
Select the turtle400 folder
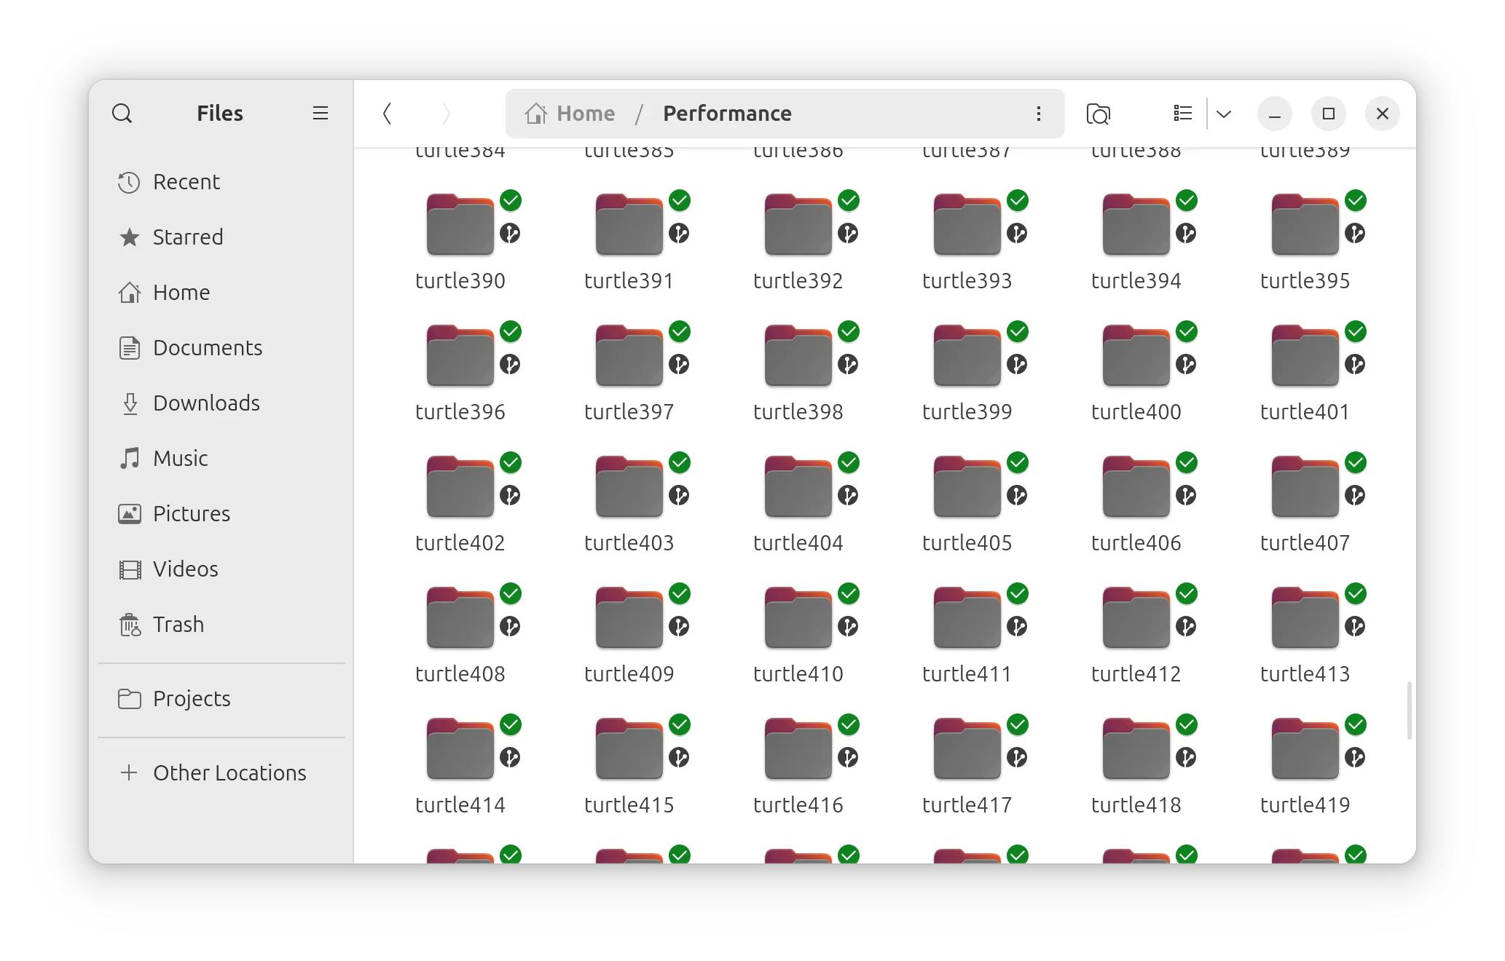point(1136,357)
